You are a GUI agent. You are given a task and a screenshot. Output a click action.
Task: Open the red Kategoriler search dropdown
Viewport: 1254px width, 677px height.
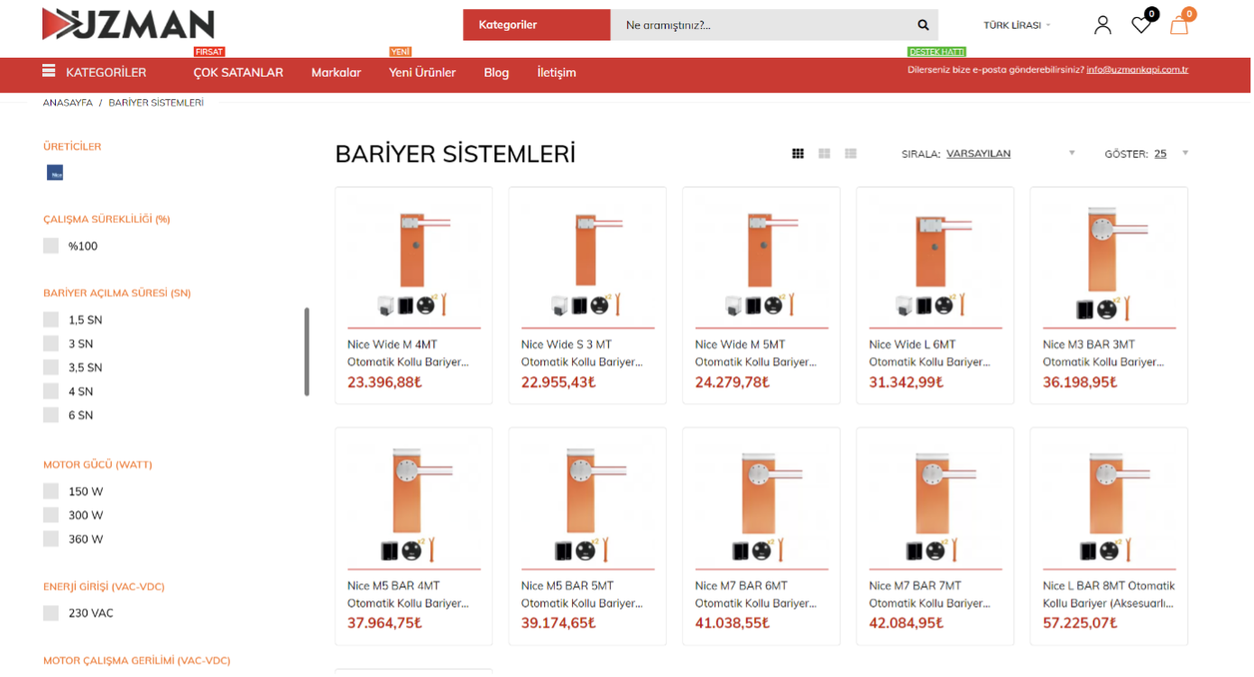coord(537,25)
